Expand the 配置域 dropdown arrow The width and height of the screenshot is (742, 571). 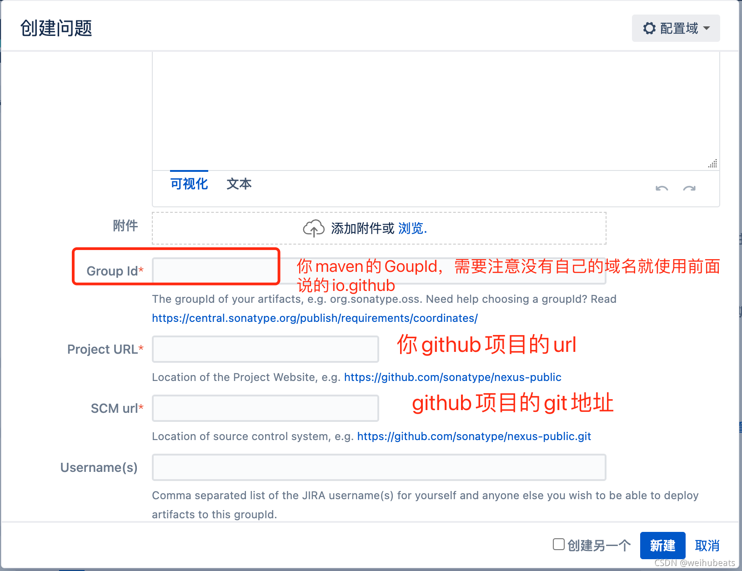point(707,28)
